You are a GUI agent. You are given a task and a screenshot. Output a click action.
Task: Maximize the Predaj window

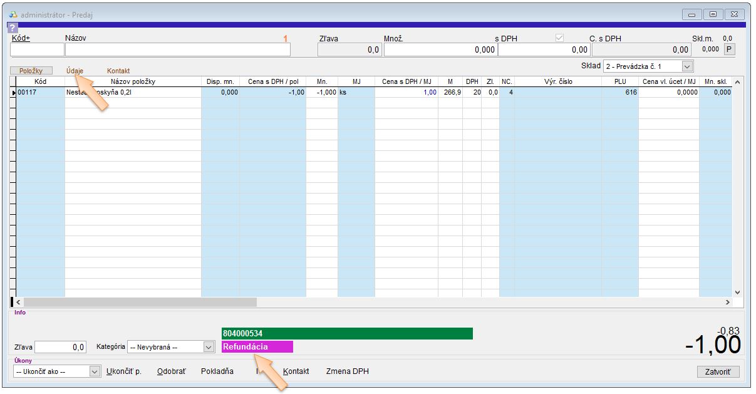(713, 14)
